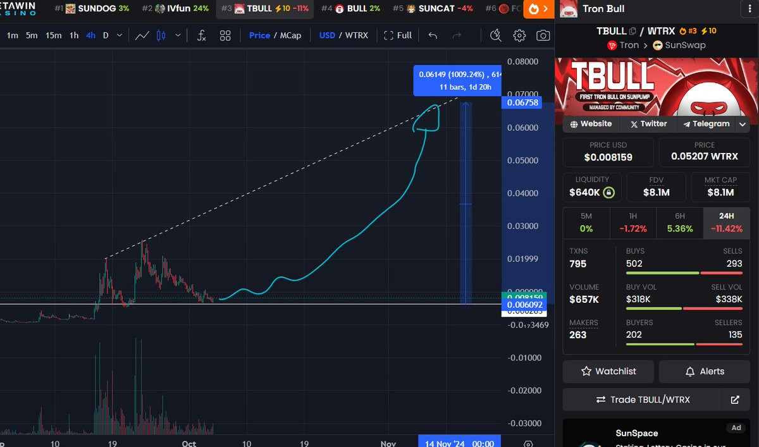Select the D daily timeframe

[106, 35]
